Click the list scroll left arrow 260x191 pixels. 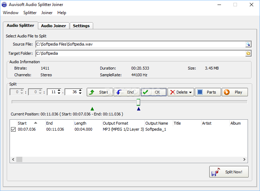[x=13, y=160]
